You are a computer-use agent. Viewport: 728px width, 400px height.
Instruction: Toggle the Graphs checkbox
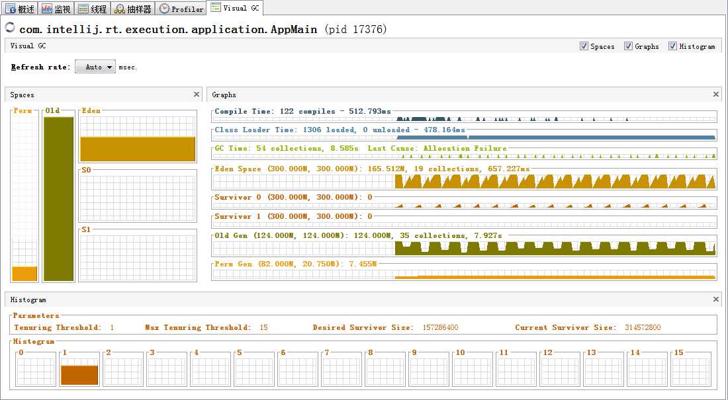tap(628, 46)
